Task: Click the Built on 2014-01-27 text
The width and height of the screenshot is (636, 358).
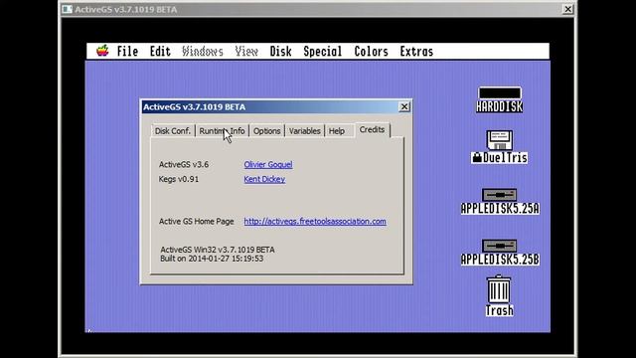Action: pos(212,259)
